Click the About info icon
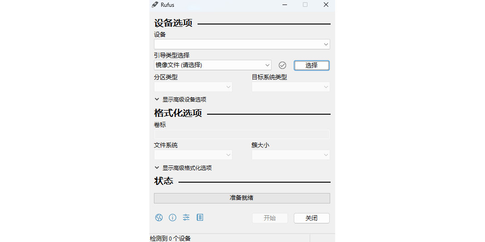Viewport: 485px width, 242px height. (173, 218)
